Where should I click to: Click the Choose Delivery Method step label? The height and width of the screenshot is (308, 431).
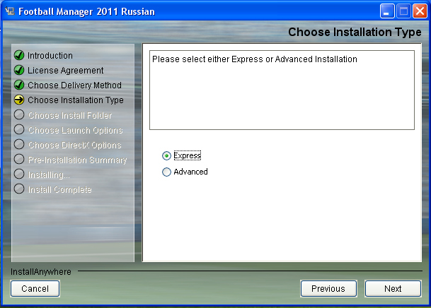[x=74, y=85]
